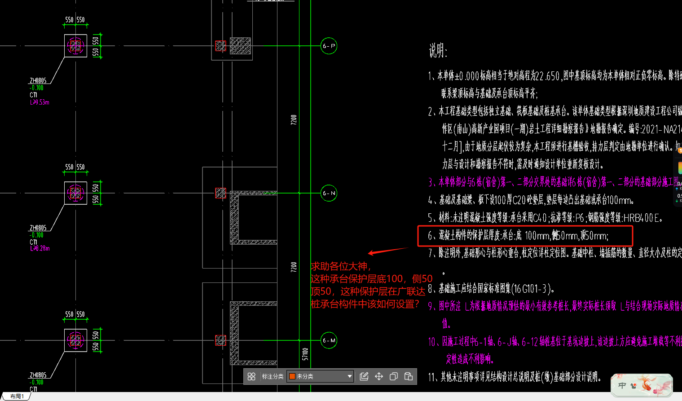Paste the annotation using the paste icon
682x401 pixels.
tap(409, 376)
